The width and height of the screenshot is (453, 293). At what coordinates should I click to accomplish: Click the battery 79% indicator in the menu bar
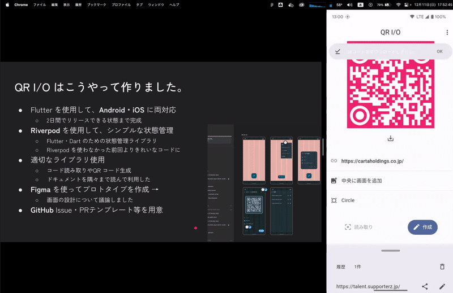coord(384,5)
